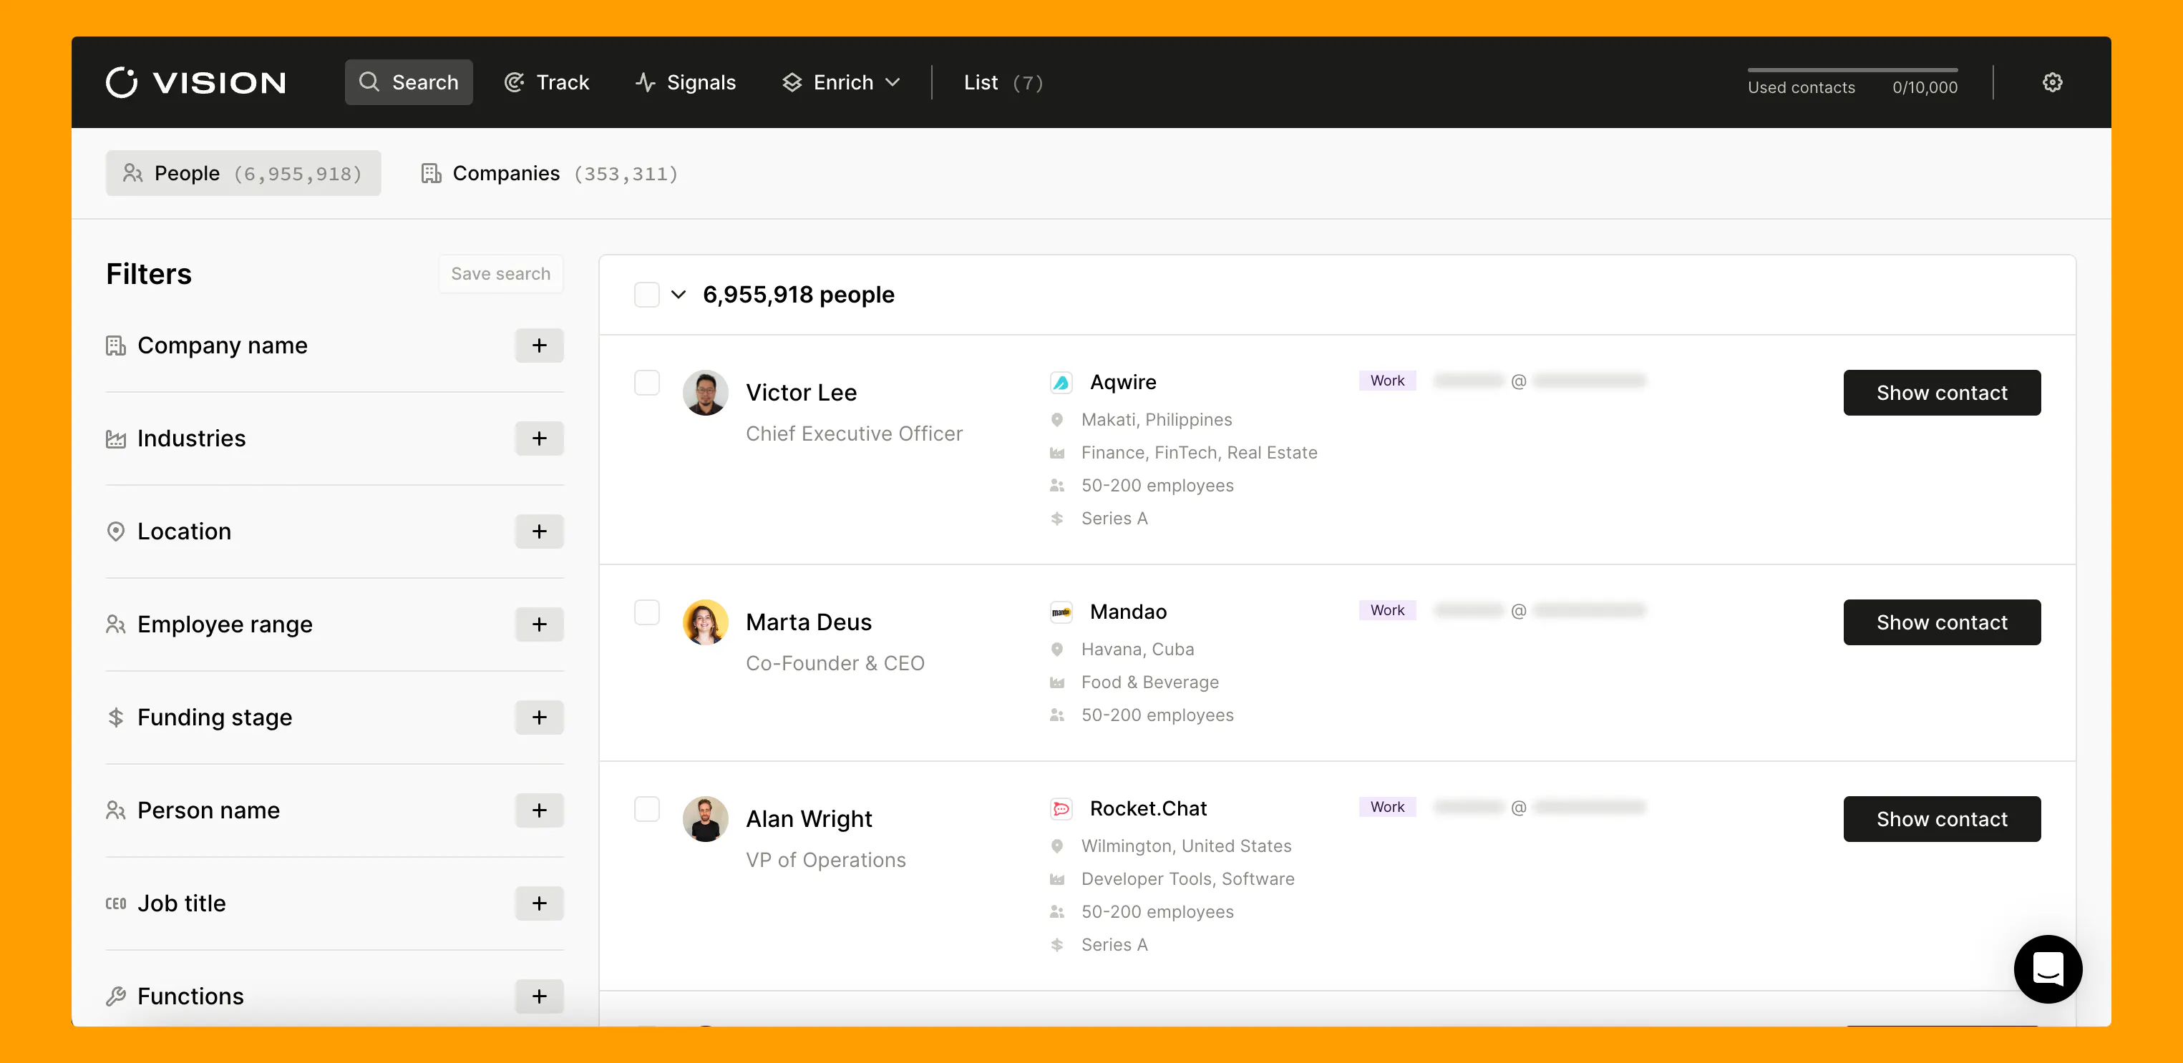Click the Person name user icon

click(115, 810)
